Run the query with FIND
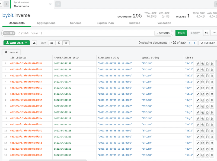217x161 pixels. click(x=181, y=33)
